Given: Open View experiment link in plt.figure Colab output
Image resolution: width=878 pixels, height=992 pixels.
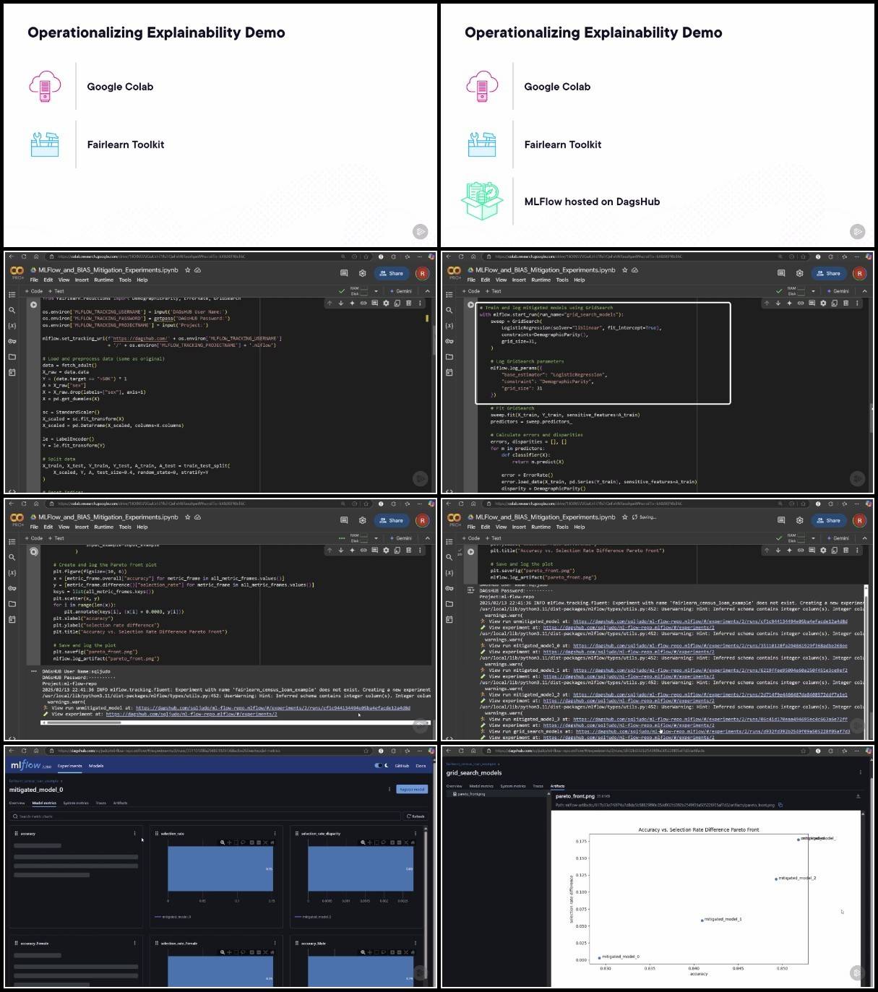Looking at the screenshot, I should click(191, 714).
